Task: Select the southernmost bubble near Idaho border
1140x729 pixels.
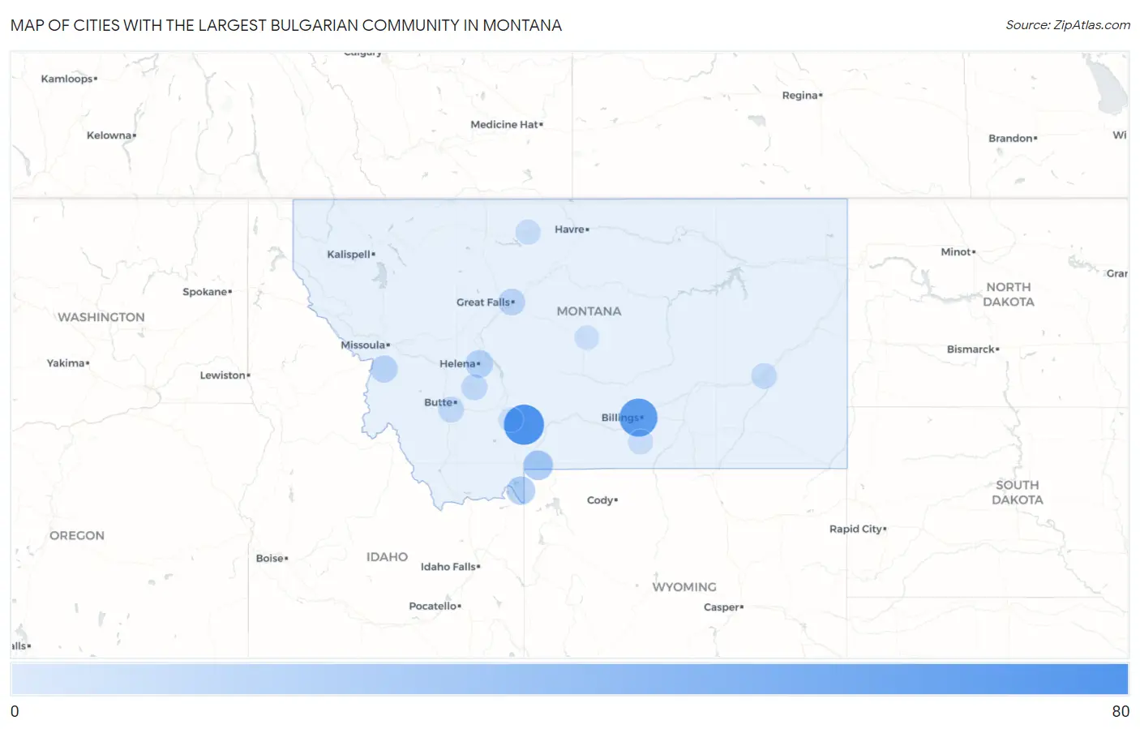Action: [x=521, y=490]
